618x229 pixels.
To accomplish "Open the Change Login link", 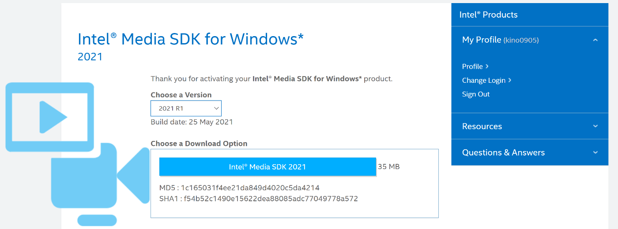I will [484, 80].
